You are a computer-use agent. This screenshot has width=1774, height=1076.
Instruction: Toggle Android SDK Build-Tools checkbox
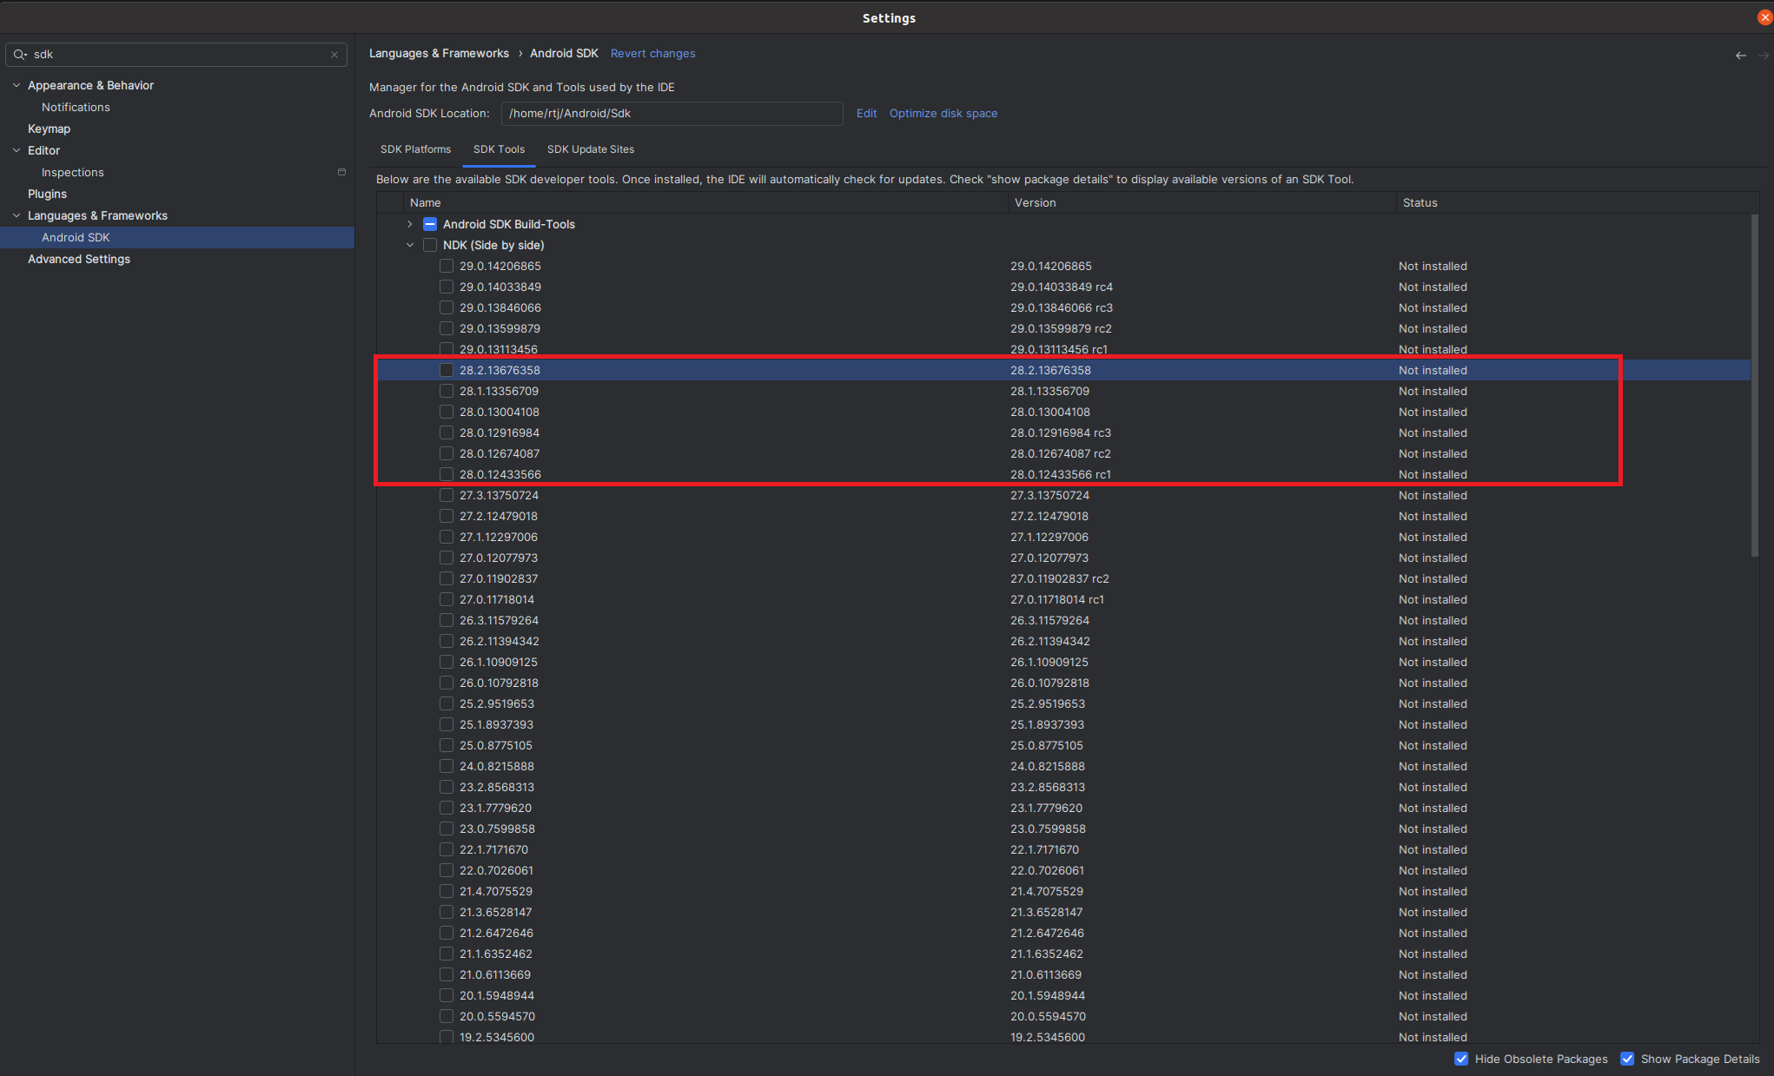[x=430, y=224]
